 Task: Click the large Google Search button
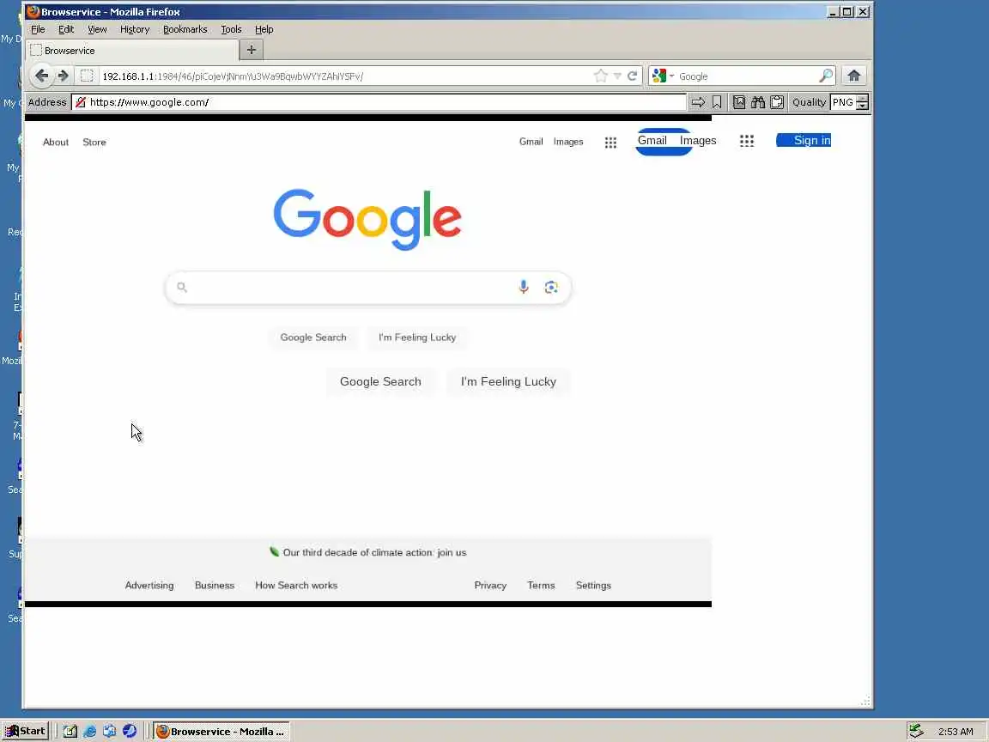pos(380,381)
